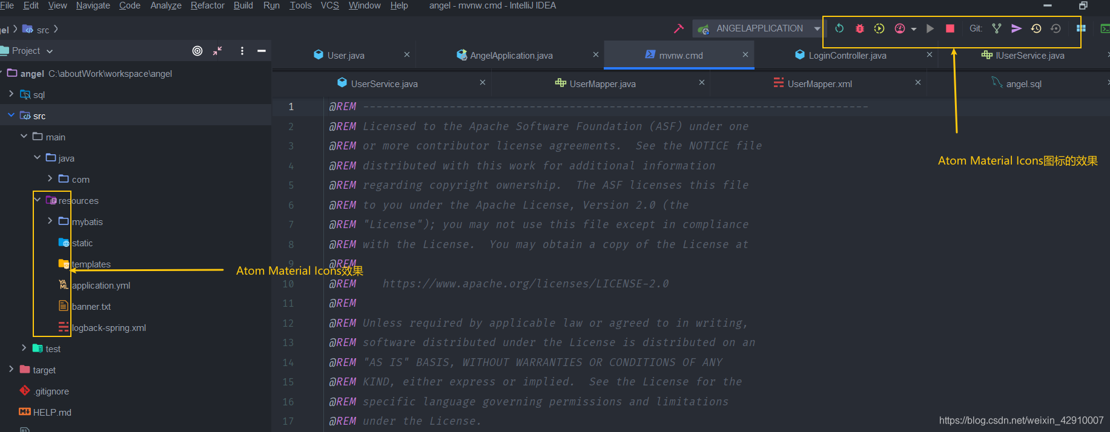Open the profiler options dropdown arrow

click(913, 29)
